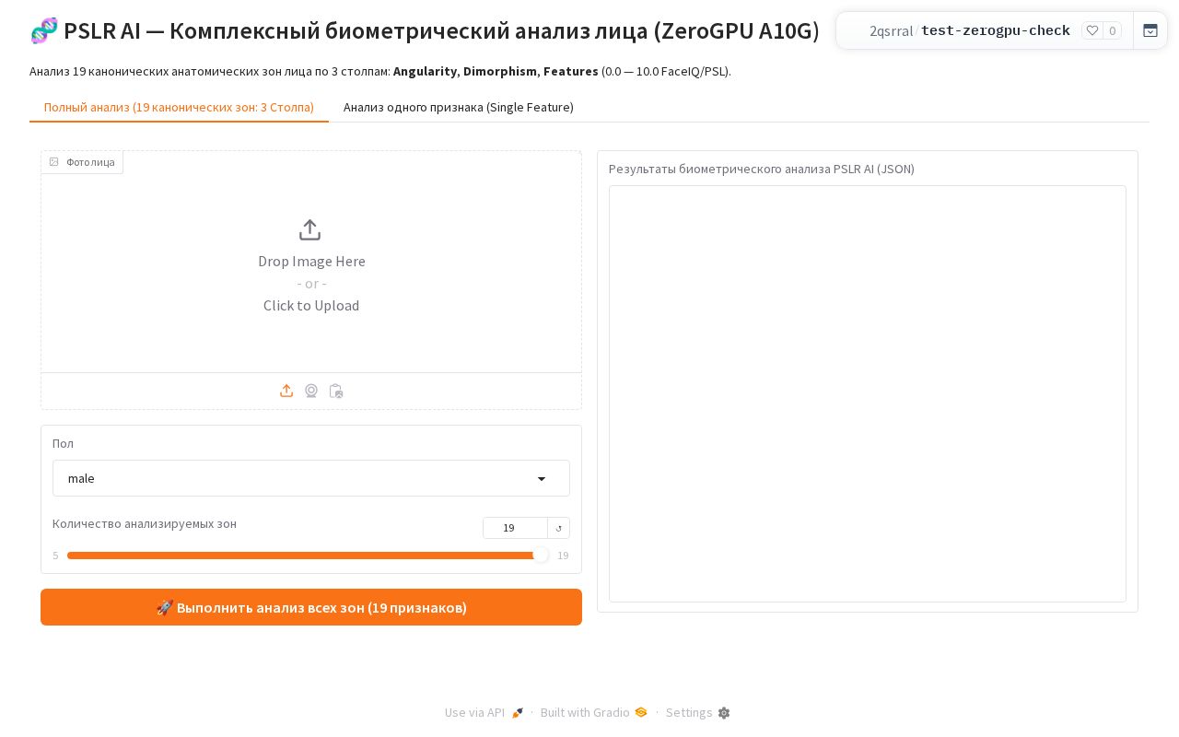Reset the zone count with the arrow icon

tap(559, 528)
